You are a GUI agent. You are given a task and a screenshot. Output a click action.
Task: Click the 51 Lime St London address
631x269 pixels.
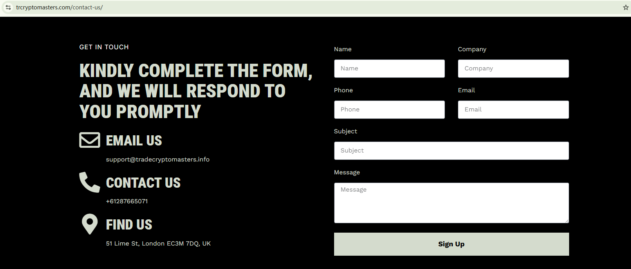(158, 244)
